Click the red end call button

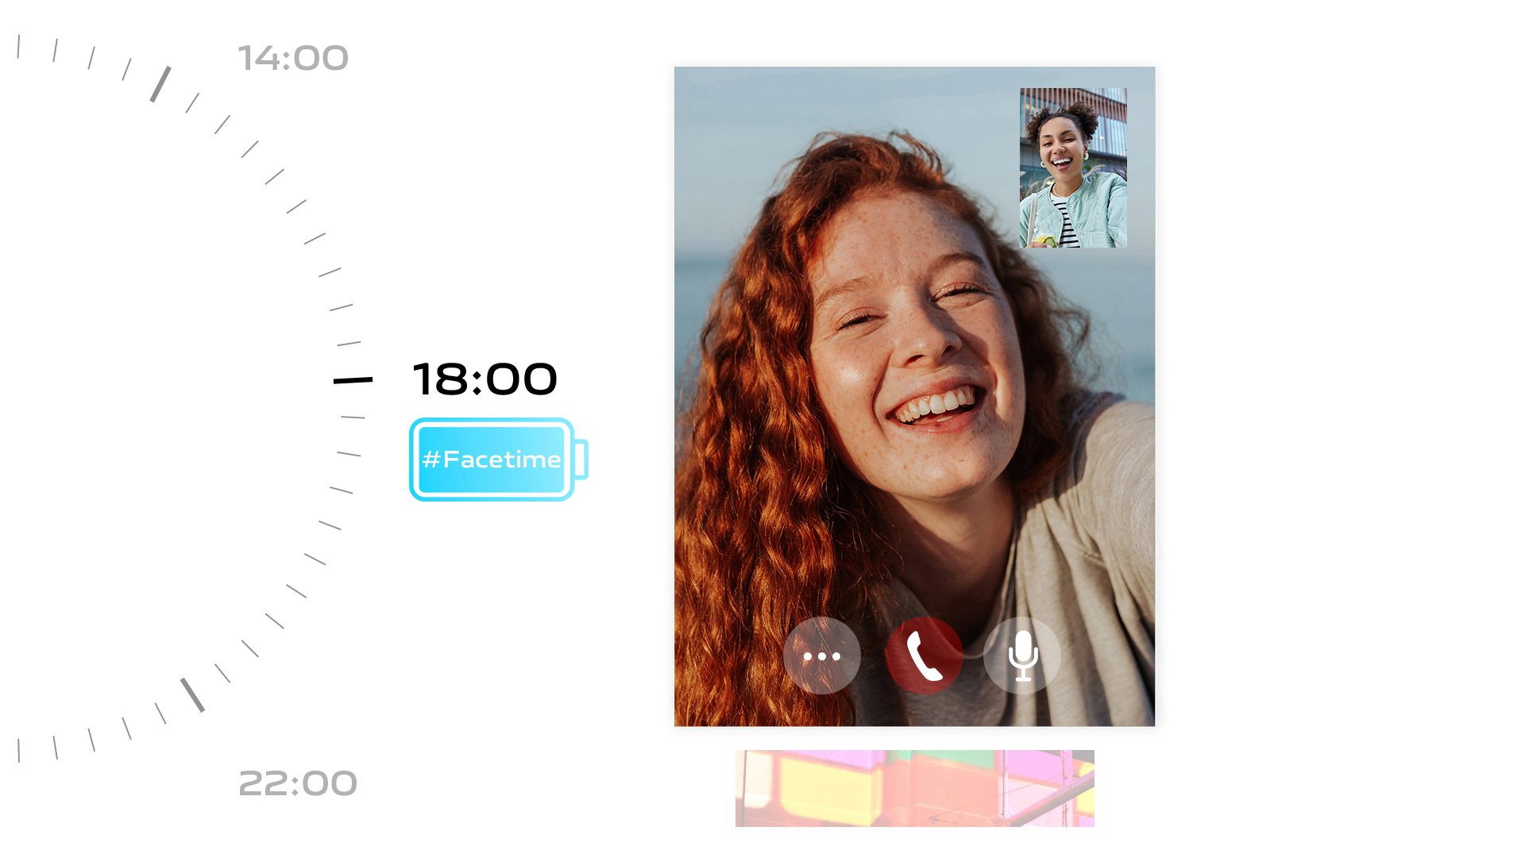(924, 656)
